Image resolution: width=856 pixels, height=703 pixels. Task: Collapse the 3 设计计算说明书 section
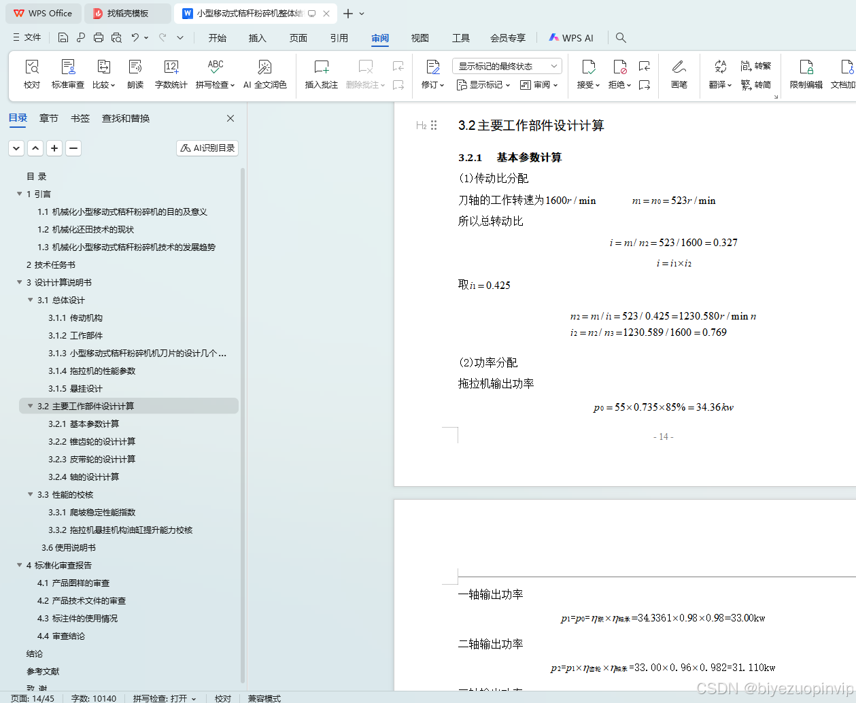click(x=19, y=282)
